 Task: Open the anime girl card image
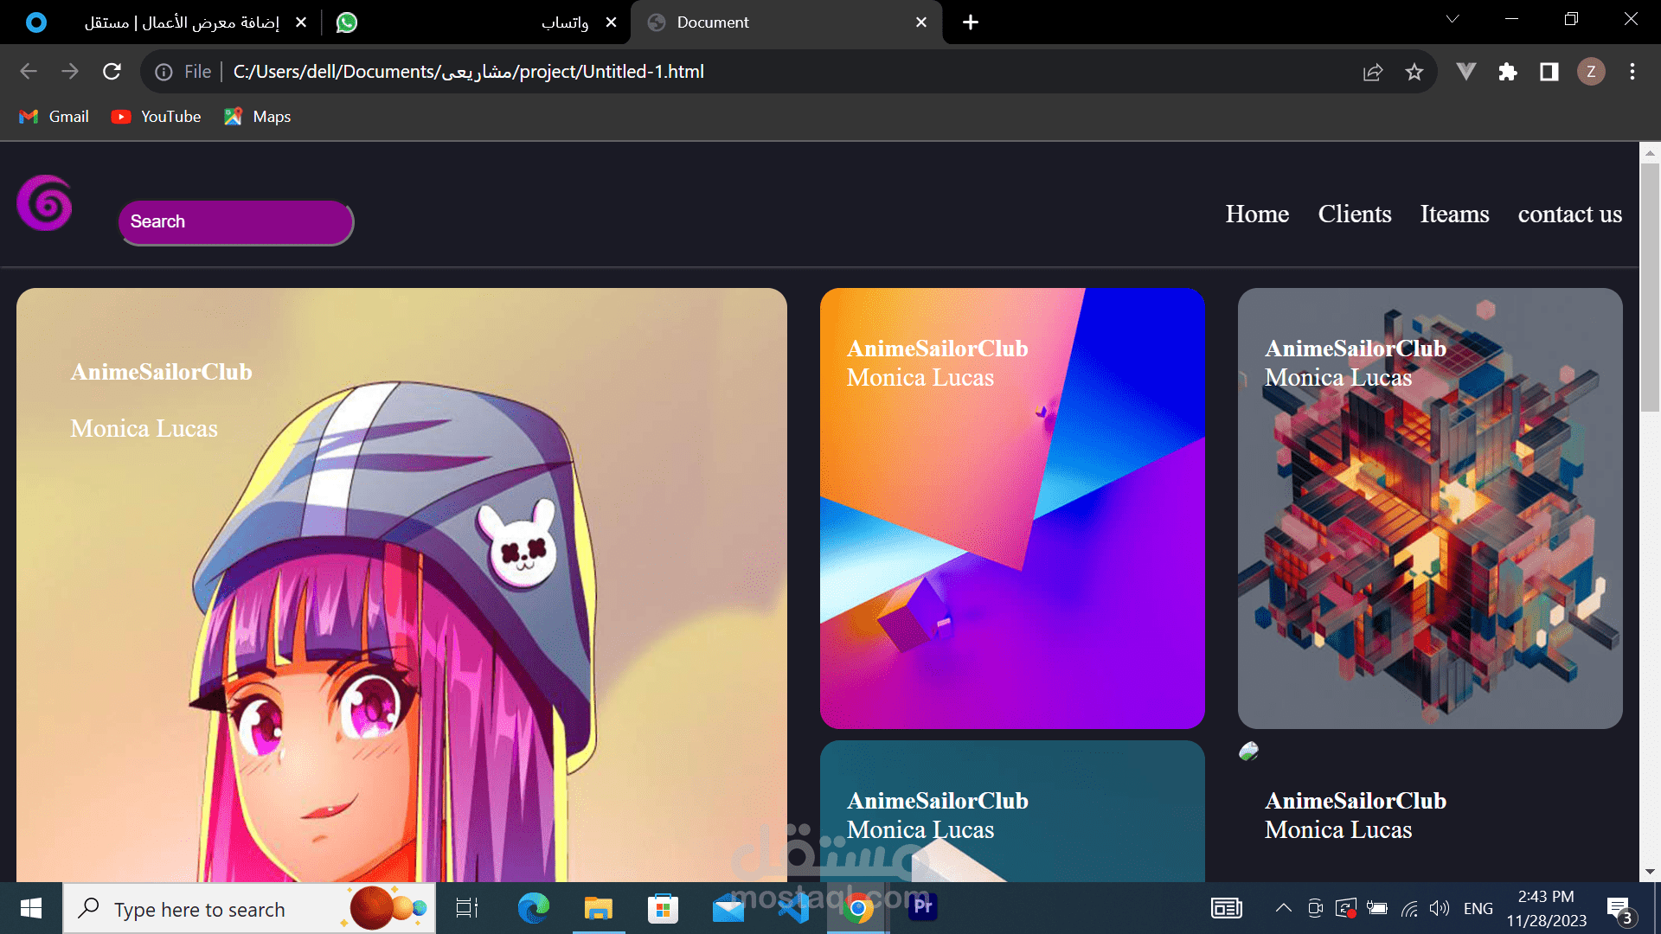tap(401, 585)
